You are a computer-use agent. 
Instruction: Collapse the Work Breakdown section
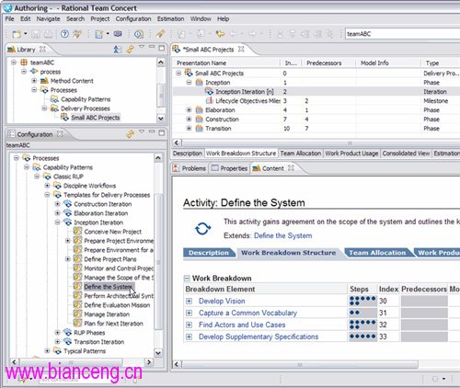coord(187,279)
